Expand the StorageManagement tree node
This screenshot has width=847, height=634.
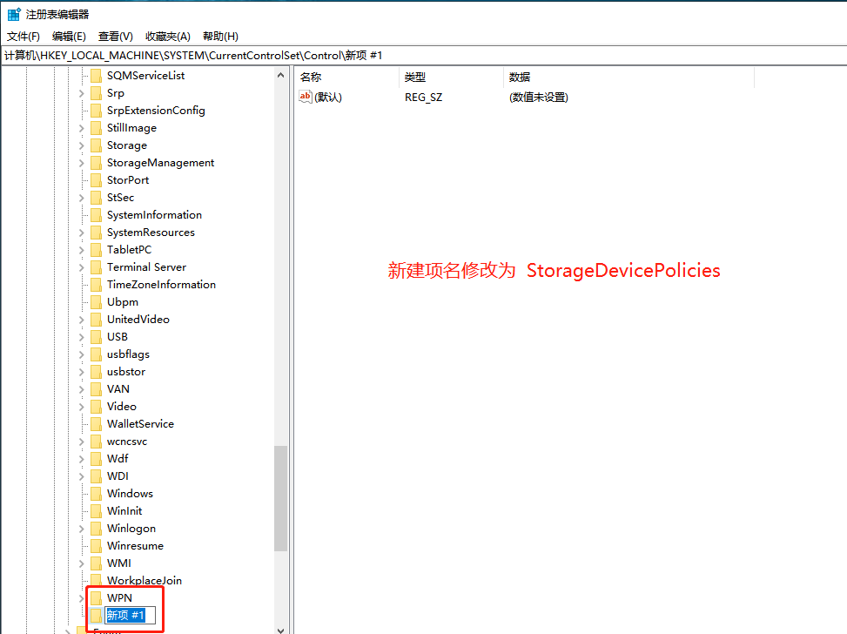[x=82, y=163]
